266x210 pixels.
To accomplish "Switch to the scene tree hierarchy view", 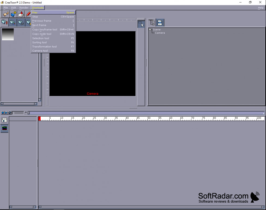I will (x=152, y=22).
